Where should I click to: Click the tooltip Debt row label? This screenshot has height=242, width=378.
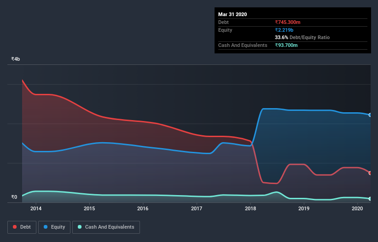pyautogui.click(x=223, y=22)
